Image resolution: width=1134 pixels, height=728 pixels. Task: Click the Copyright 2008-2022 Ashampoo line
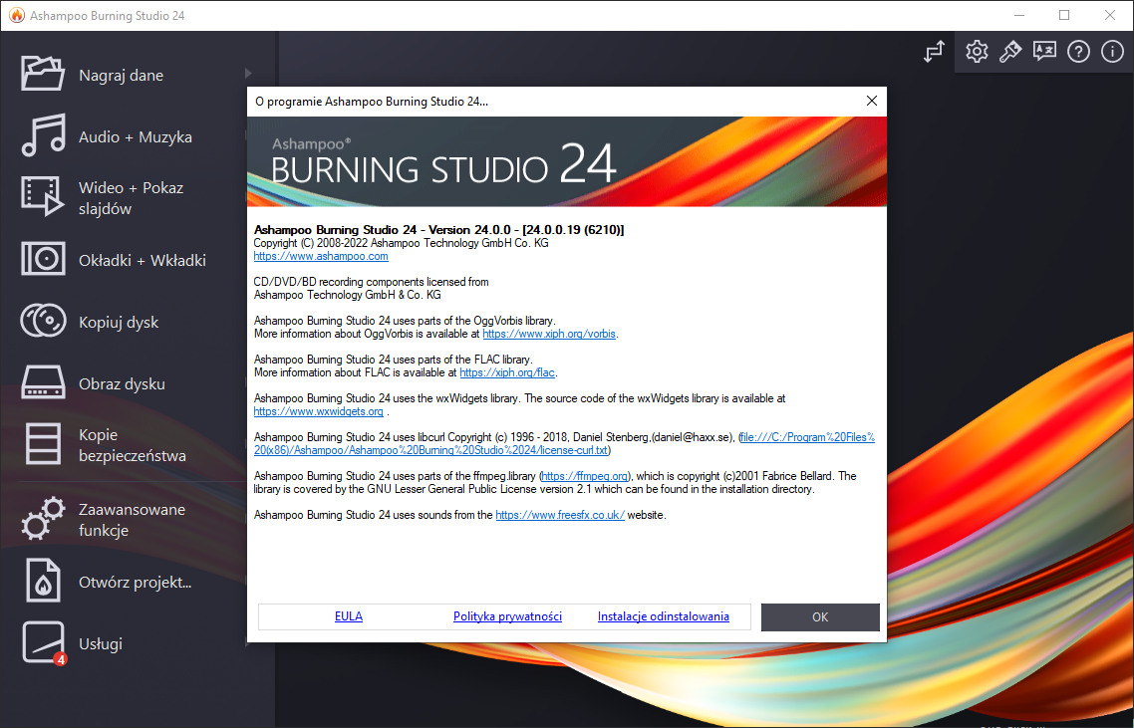click(401, 243)
